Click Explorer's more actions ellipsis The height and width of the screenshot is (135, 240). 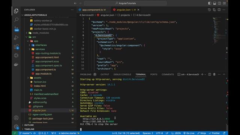coord(72,10)
